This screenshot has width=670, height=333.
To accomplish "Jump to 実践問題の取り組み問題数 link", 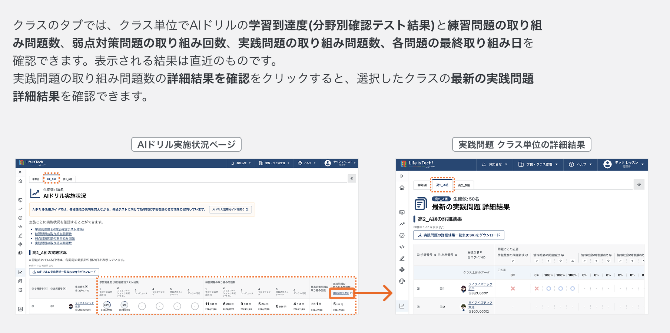I will [53, 243].
